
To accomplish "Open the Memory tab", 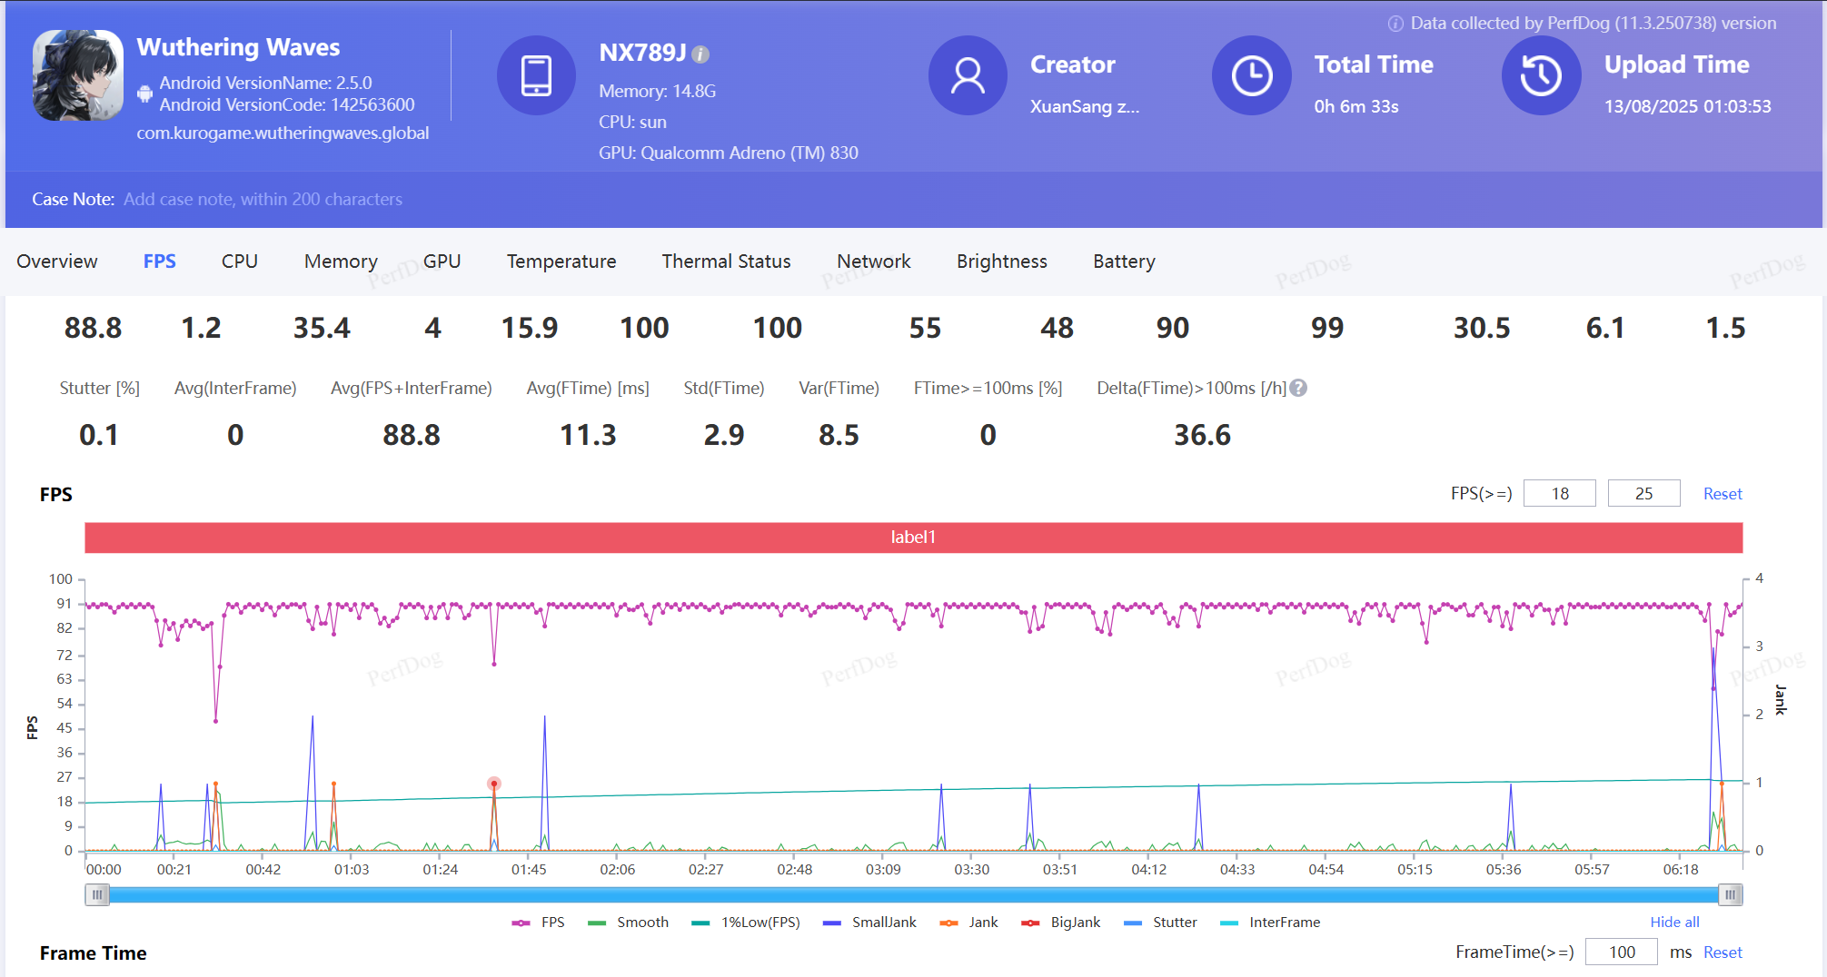I will (341, 262).
